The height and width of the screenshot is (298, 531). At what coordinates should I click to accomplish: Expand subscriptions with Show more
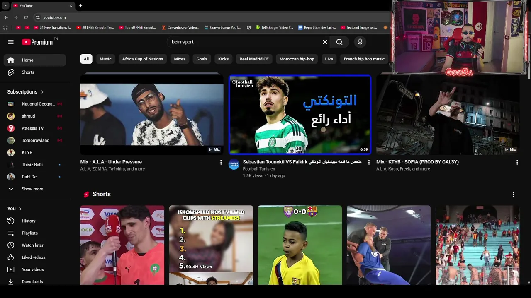tap(34, 189)
